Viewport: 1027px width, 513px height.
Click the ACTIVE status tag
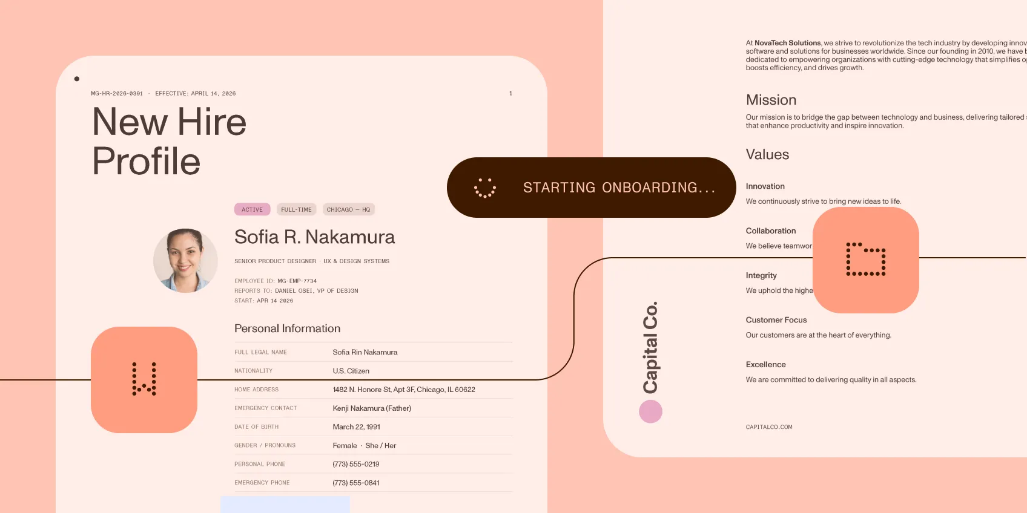click(x=253, y=209)
